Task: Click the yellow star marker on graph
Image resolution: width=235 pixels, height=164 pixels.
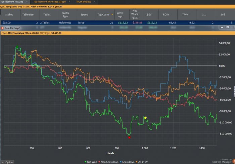Action: pyautogui.click(x=145, y=118)
